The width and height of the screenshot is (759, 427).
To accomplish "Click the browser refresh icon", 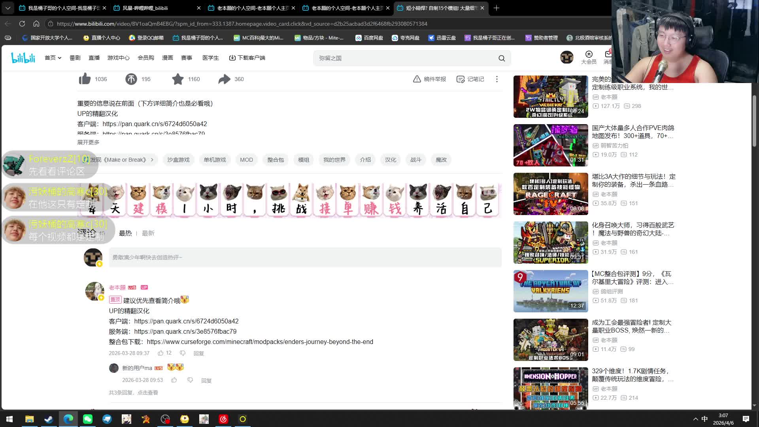I will pos(22,24).
